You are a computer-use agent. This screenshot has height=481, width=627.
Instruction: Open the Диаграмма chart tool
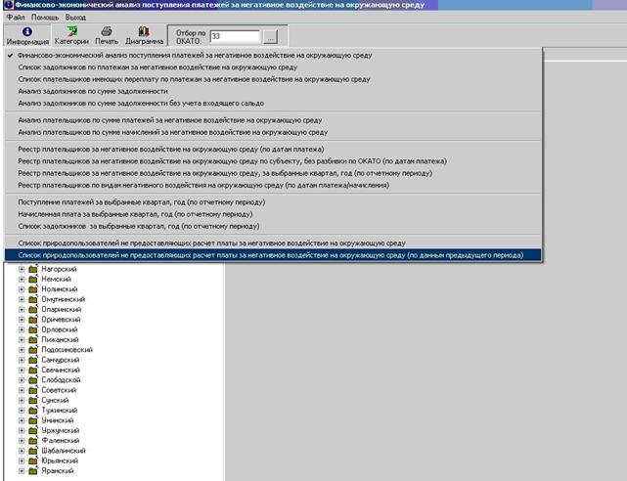[x=143, y=36]
